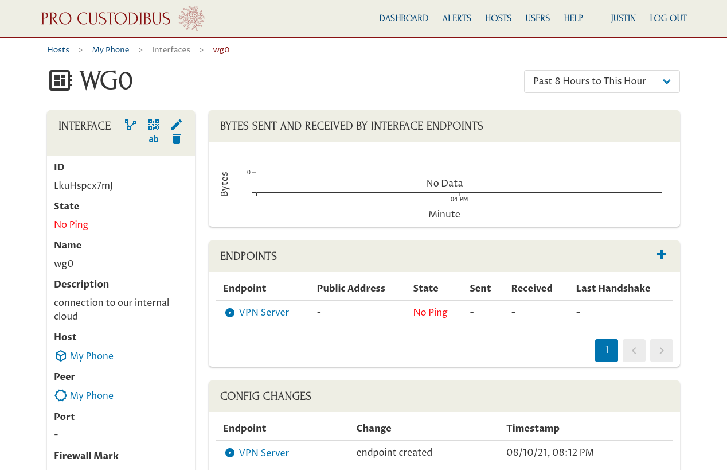
Task: Open the My Phone link under Host
Action: click(x=92, y=356)
